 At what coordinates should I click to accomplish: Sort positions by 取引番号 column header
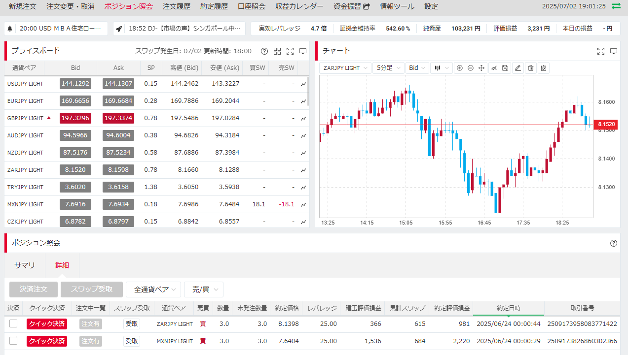click(583, 308)
